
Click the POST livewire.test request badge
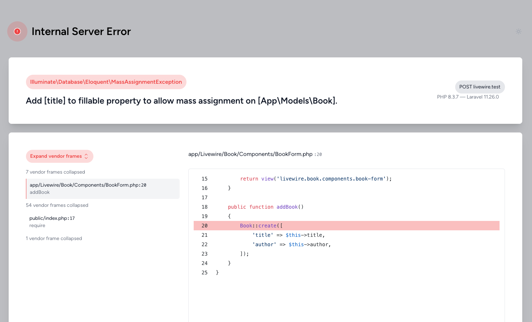pyautogui.click(x=480, y=87)
